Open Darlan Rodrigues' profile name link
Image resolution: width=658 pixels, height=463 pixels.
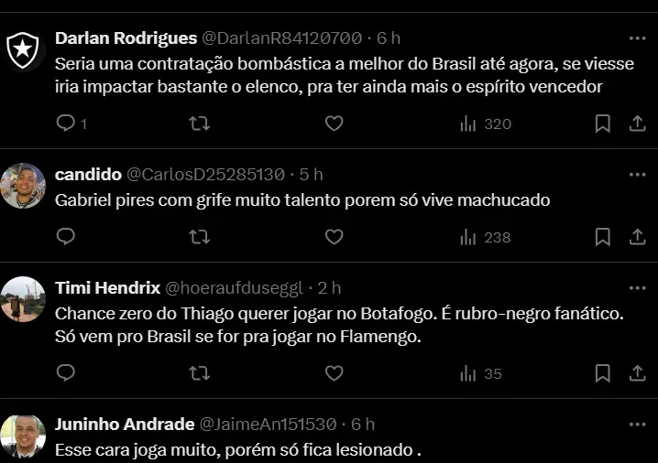(126, 38)
